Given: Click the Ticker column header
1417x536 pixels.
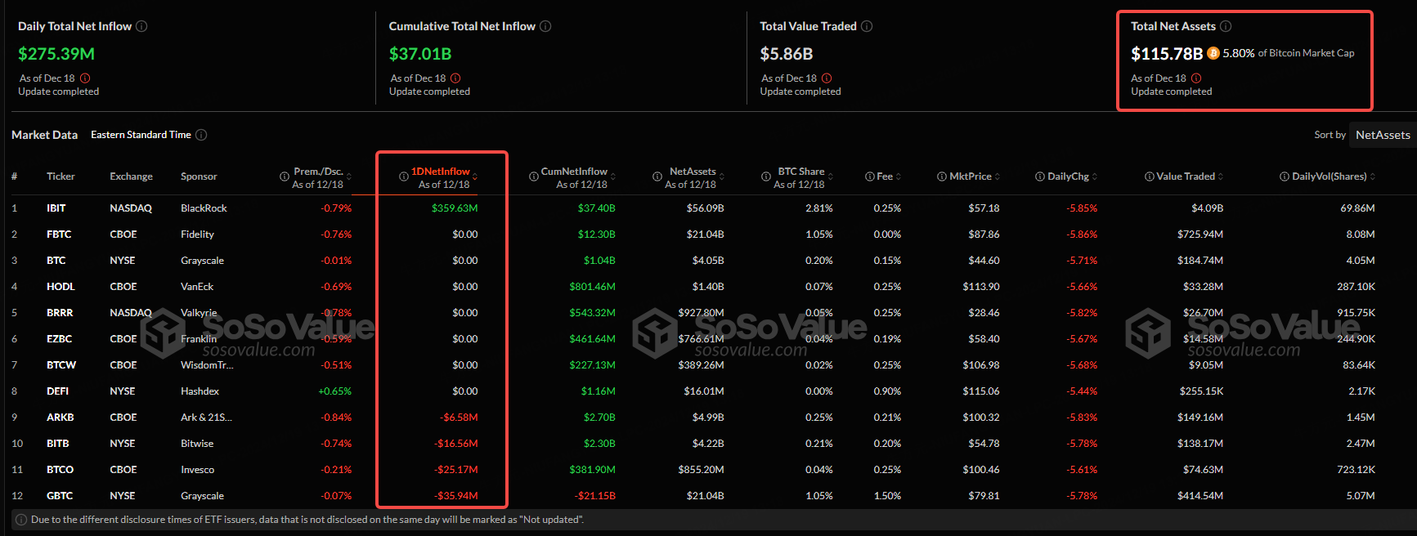Looking at the screenshot, I should [61, 176].
